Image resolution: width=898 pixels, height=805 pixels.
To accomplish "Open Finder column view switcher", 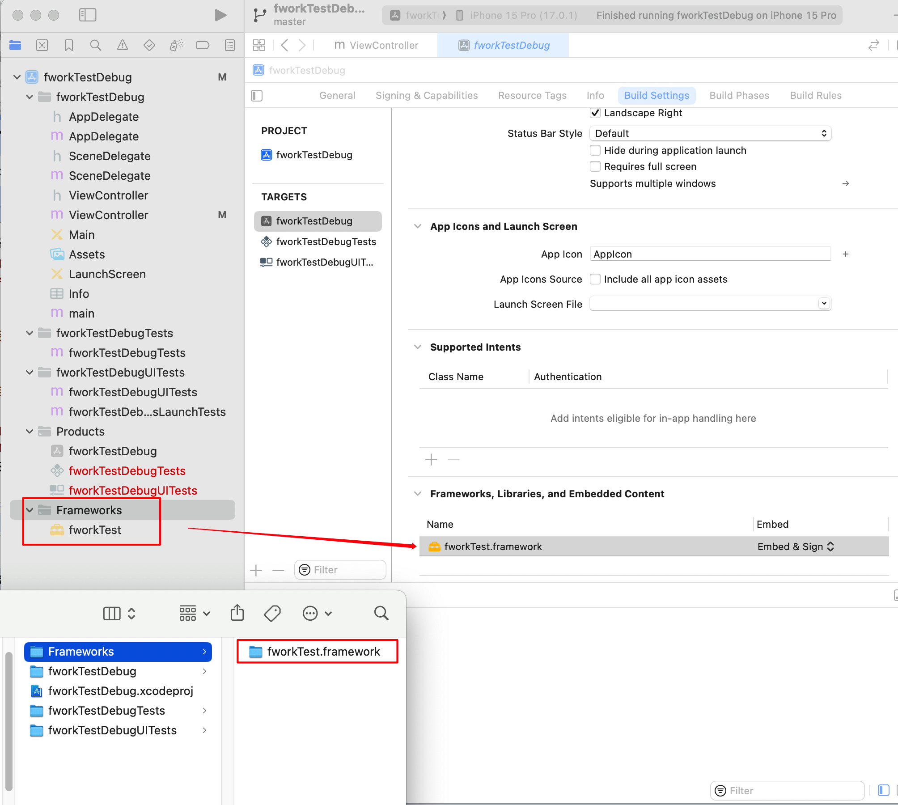I will click(119, 613).
